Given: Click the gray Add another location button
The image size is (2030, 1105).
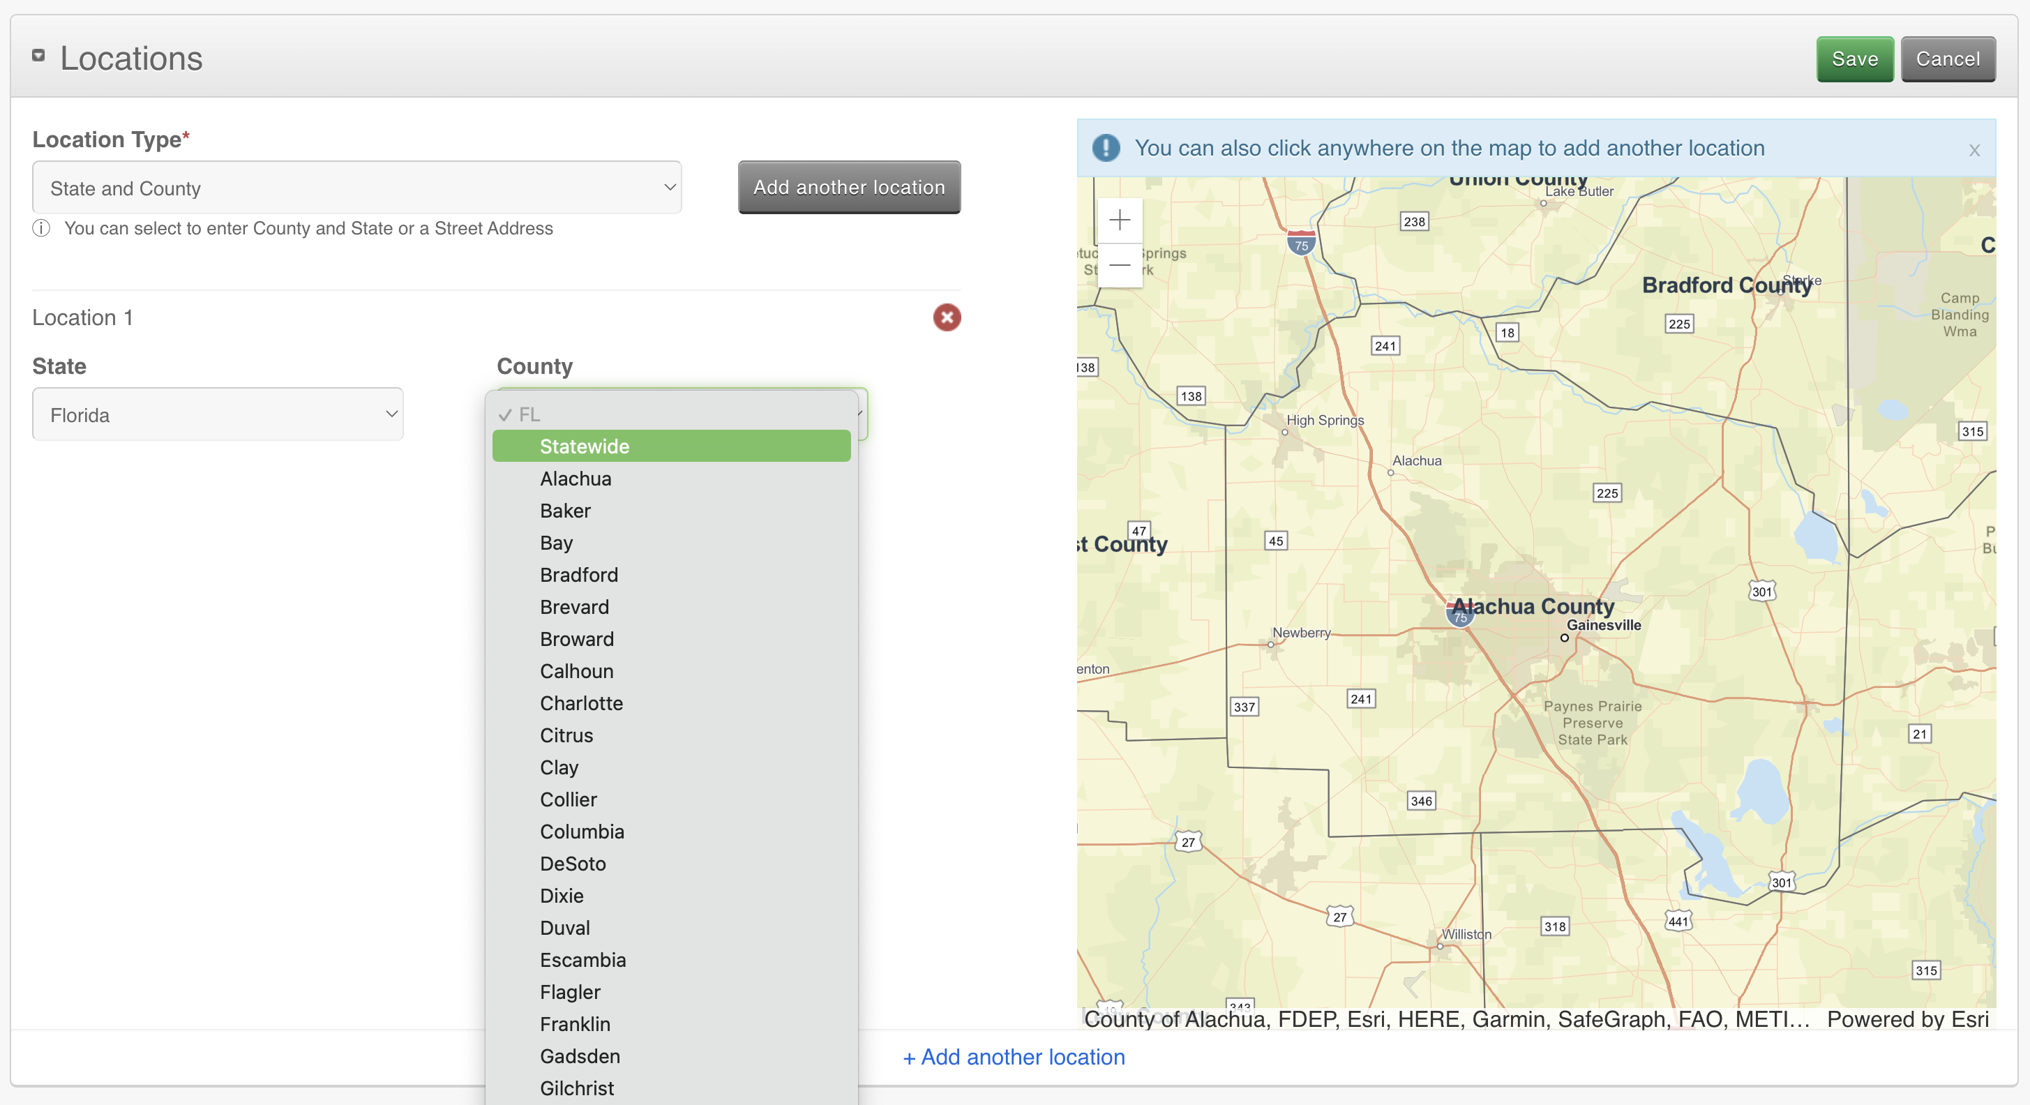Looking at the screenshot, I should tap(849, 188).
